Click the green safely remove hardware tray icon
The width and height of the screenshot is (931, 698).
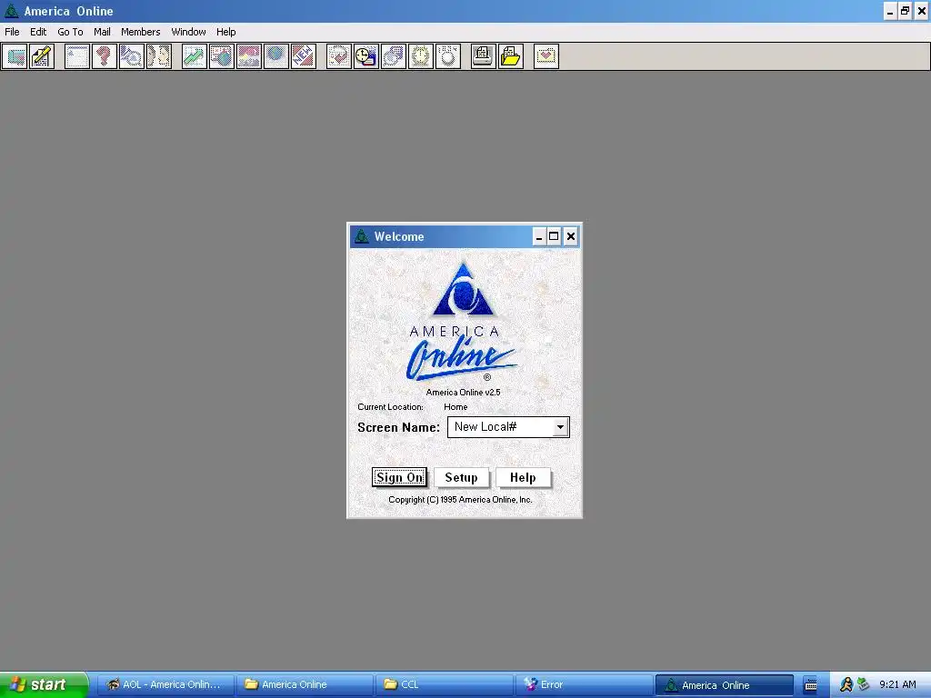(x=863, y=684)
